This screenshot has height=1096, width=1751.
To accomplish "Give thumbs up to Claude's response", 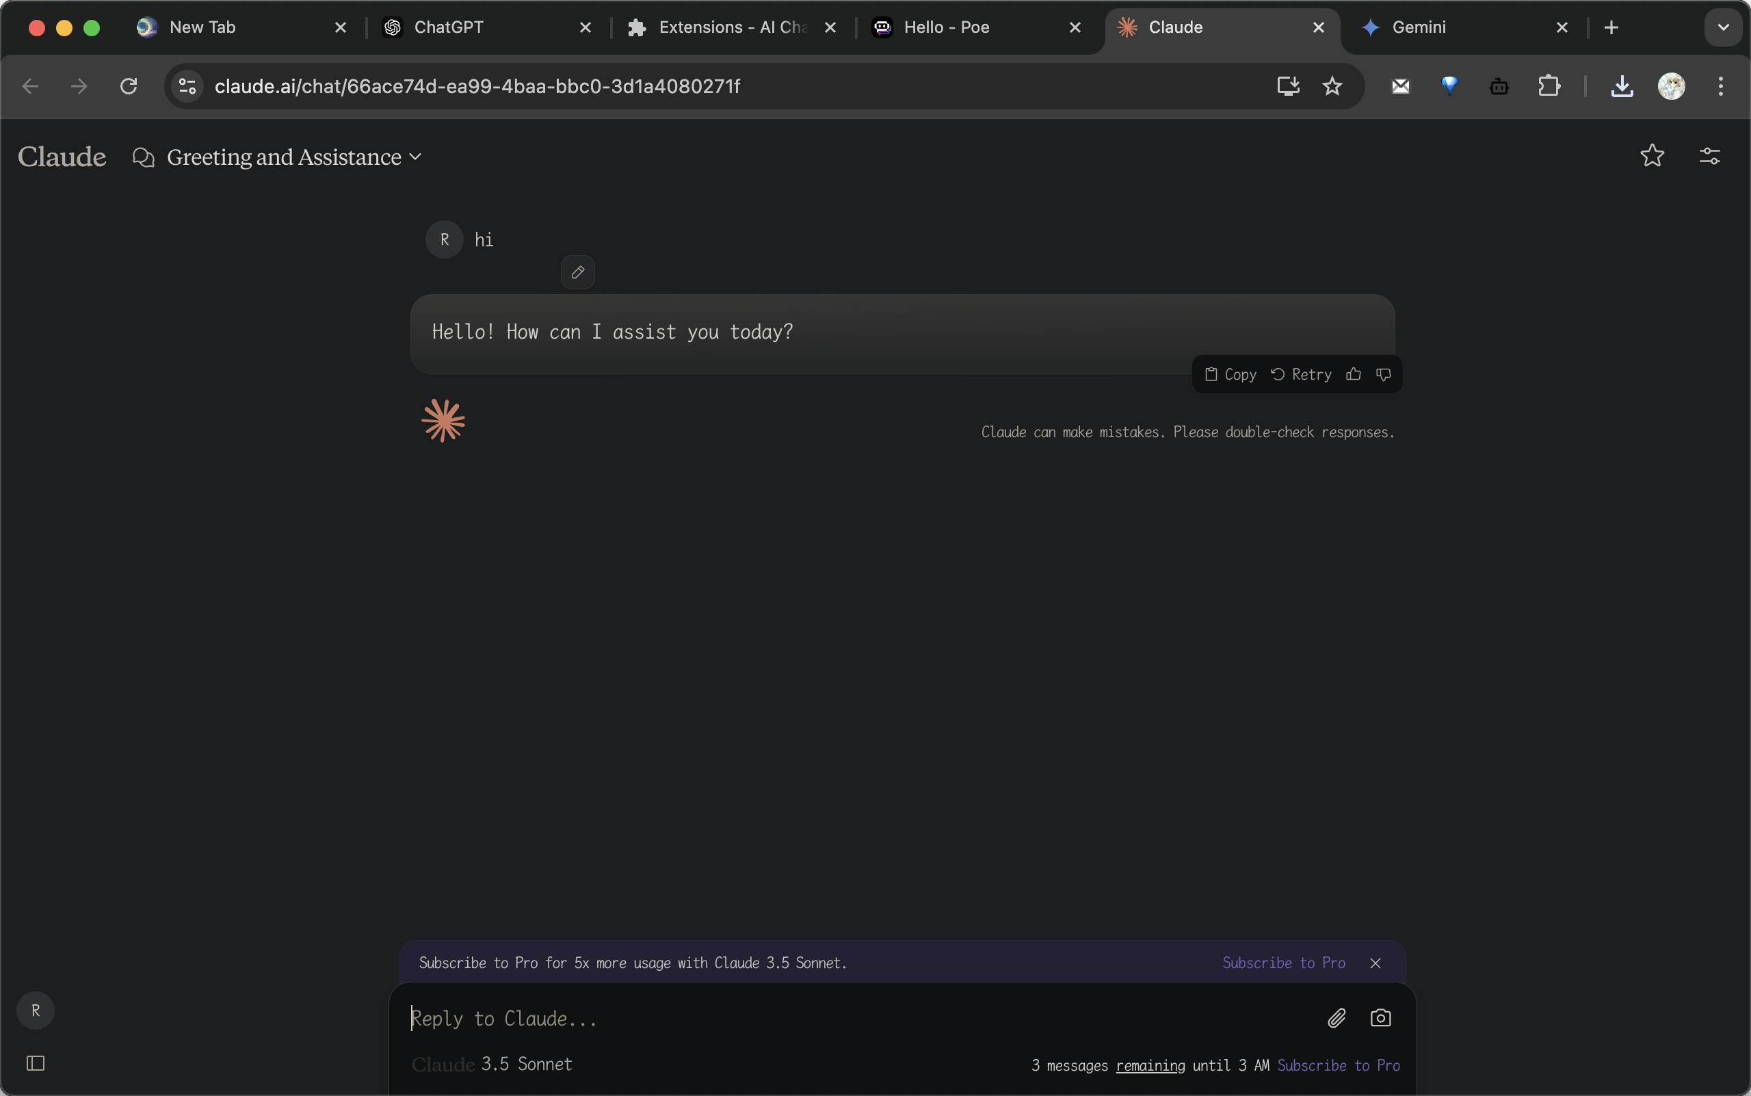I will click(x=1353, y=374).
